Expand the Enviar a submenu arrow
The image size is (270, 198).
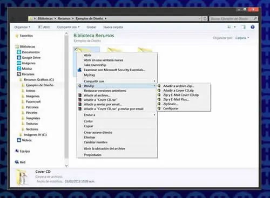154,115
